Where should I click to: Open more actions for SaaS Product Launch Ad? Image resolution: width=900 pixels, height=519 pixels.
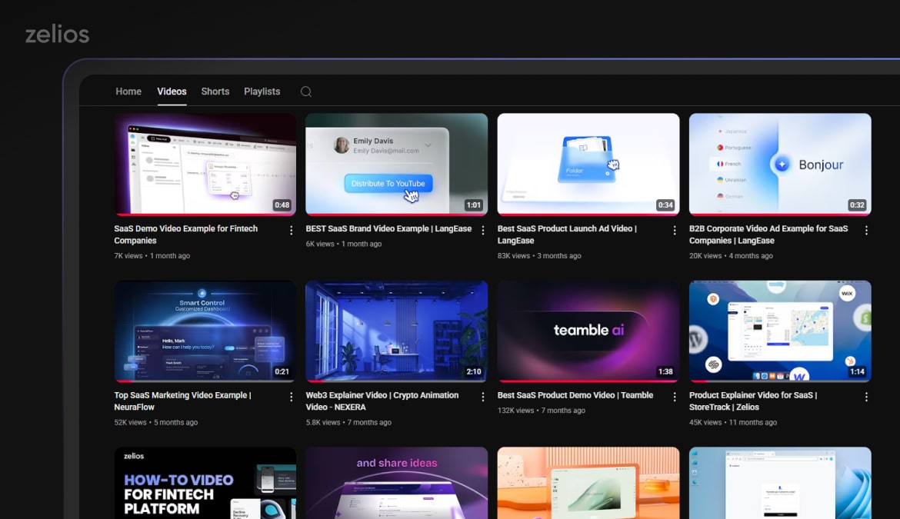[x=675, y=230]
